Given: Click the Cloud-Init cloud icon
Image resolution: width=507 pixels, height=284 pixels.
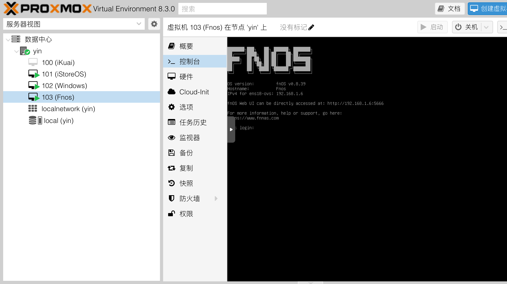Looking at the screenshot, I should coord(172,92).
